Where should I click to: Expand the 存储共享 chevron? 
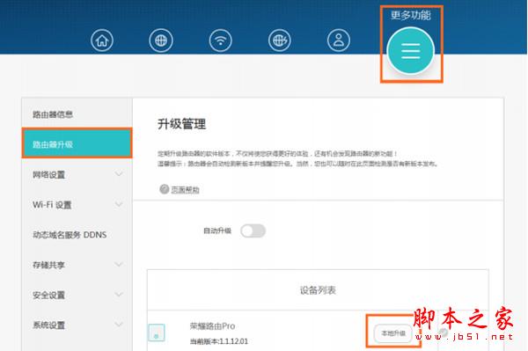(119, 265)
